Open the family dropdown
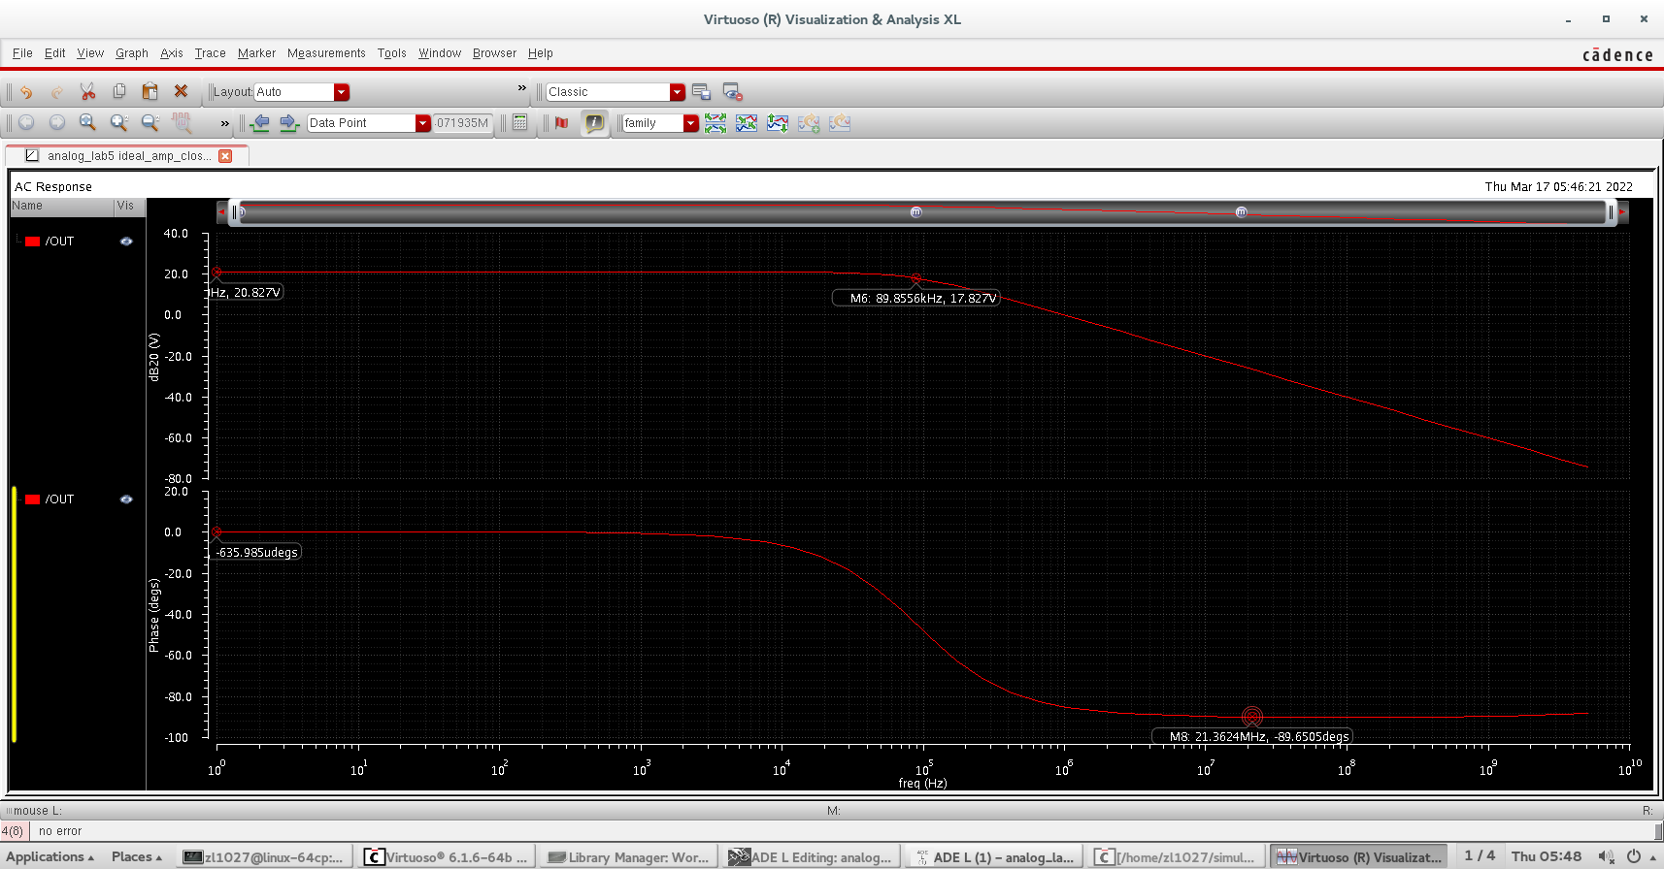Image resolution: width=1664 pixels, height=869 pixels. (691, 123)
